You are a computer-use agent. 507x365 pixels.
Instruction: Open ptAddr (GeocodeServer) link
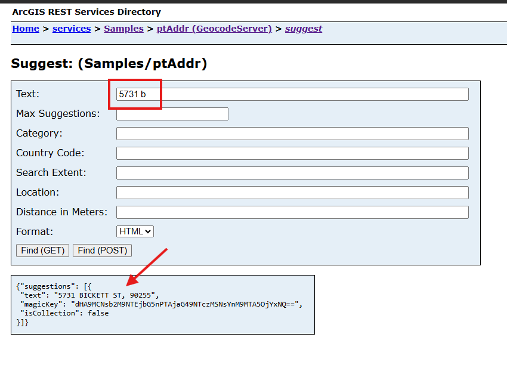(214, 29)
